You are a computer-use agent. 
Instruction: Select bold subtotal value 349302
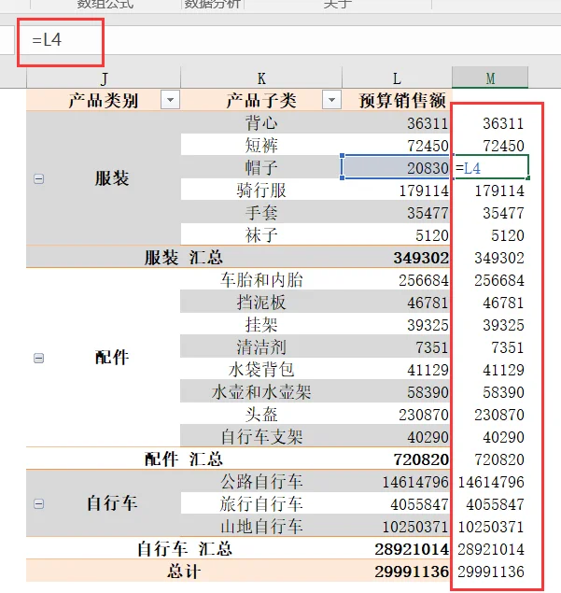pyautogui.click(x=397, y=258)
